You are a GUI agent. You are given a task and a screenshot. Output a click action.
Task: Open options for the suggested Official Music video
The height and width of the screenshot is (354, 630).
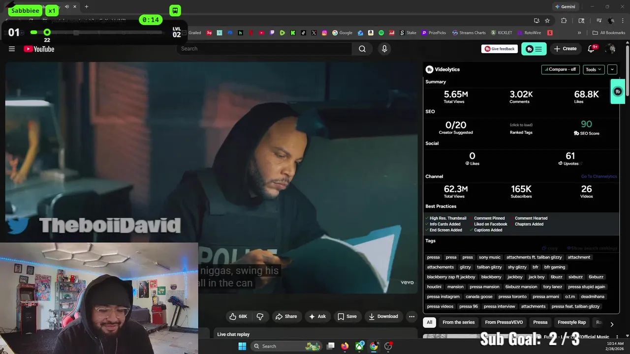[x=617, y=337]
